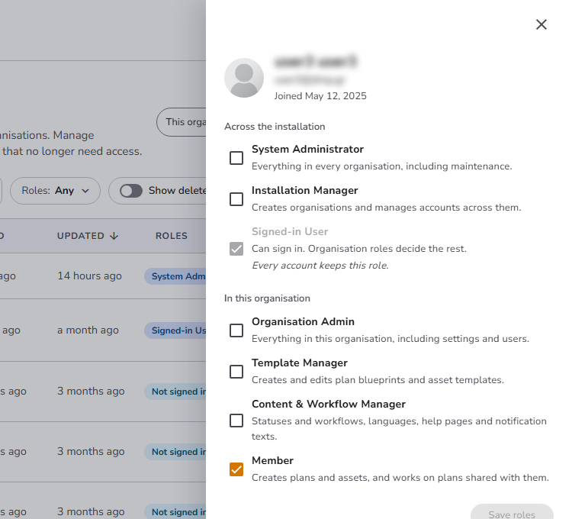572x519 pixels.
Task: Click 'Every account keeps this role.' note
Action: click(x=320, y=266)
